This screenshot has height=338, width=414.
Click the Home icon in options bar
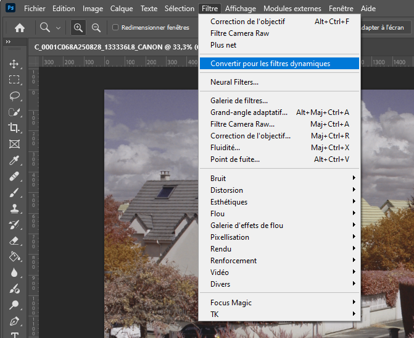point(20,28)
